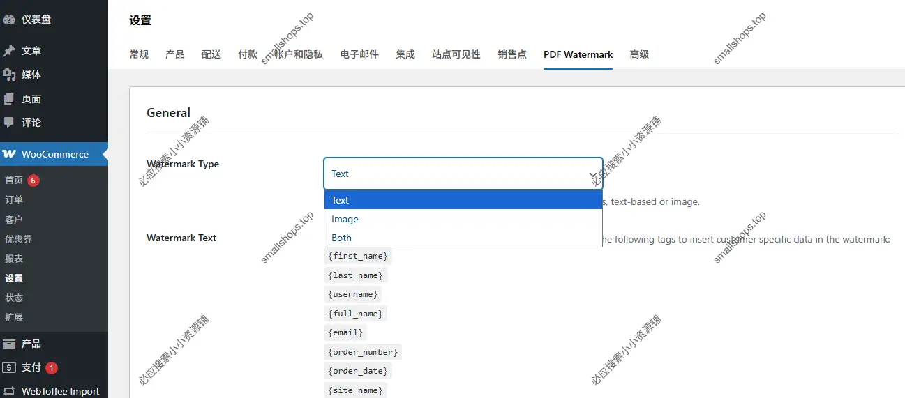This screenshot has height=398, width=905.
Task: Click the {email} tag
Action: [x=345, y=332]
